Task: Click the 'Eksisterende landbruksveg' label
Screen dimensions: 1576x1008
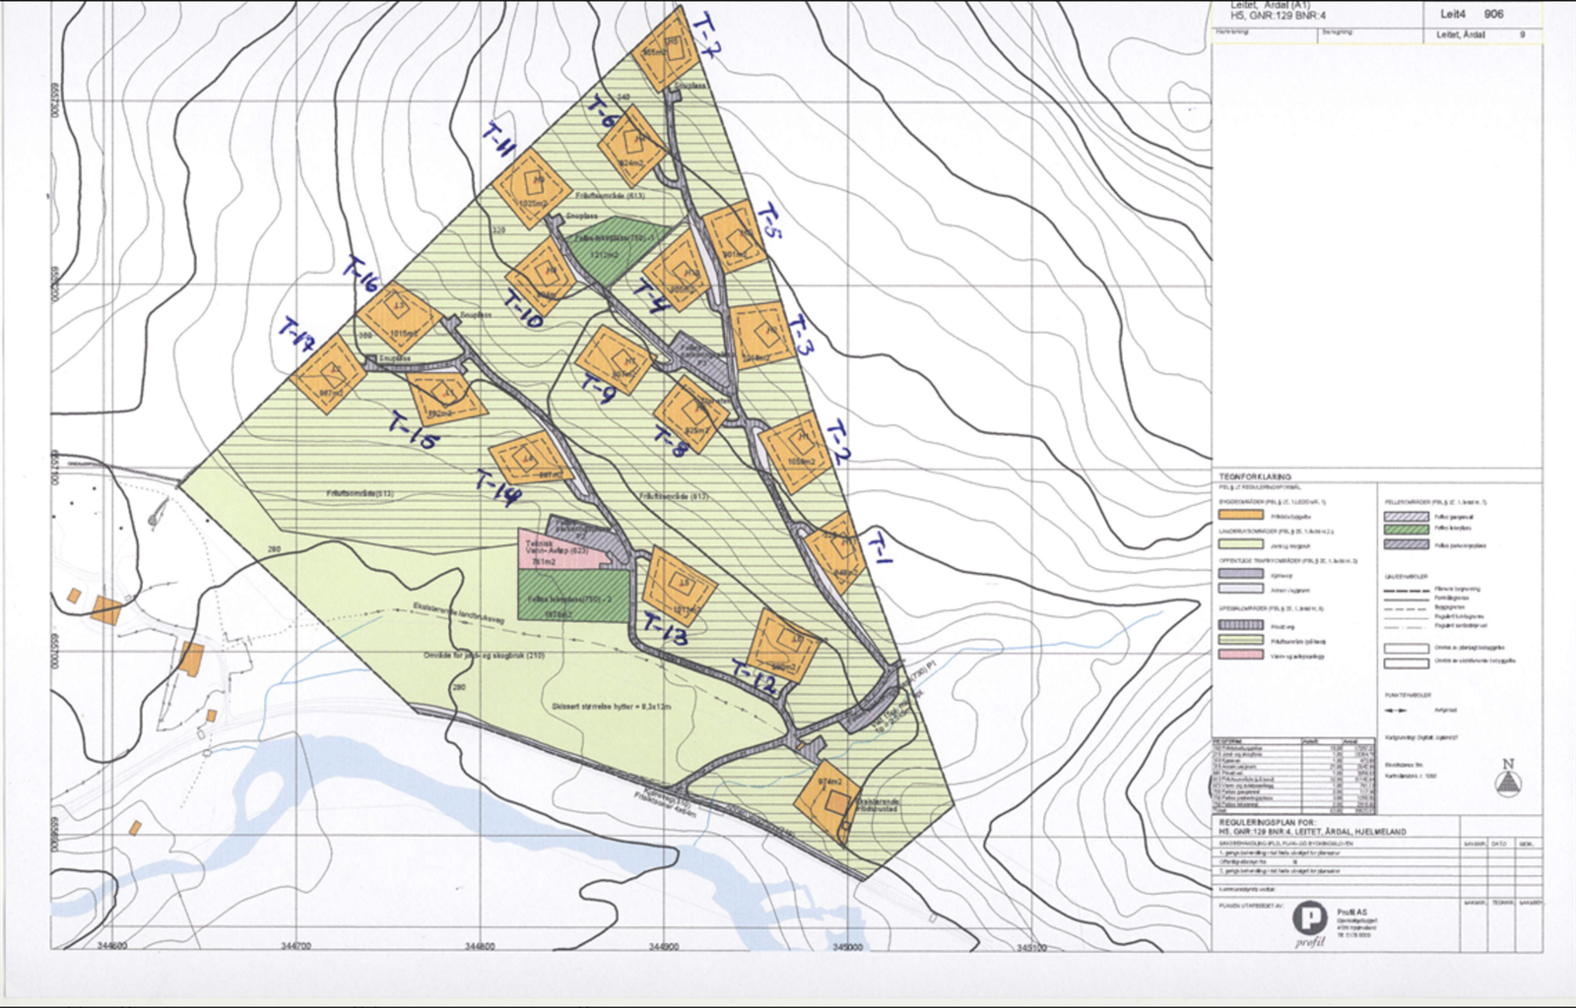Action: click(x=460, y=611)
